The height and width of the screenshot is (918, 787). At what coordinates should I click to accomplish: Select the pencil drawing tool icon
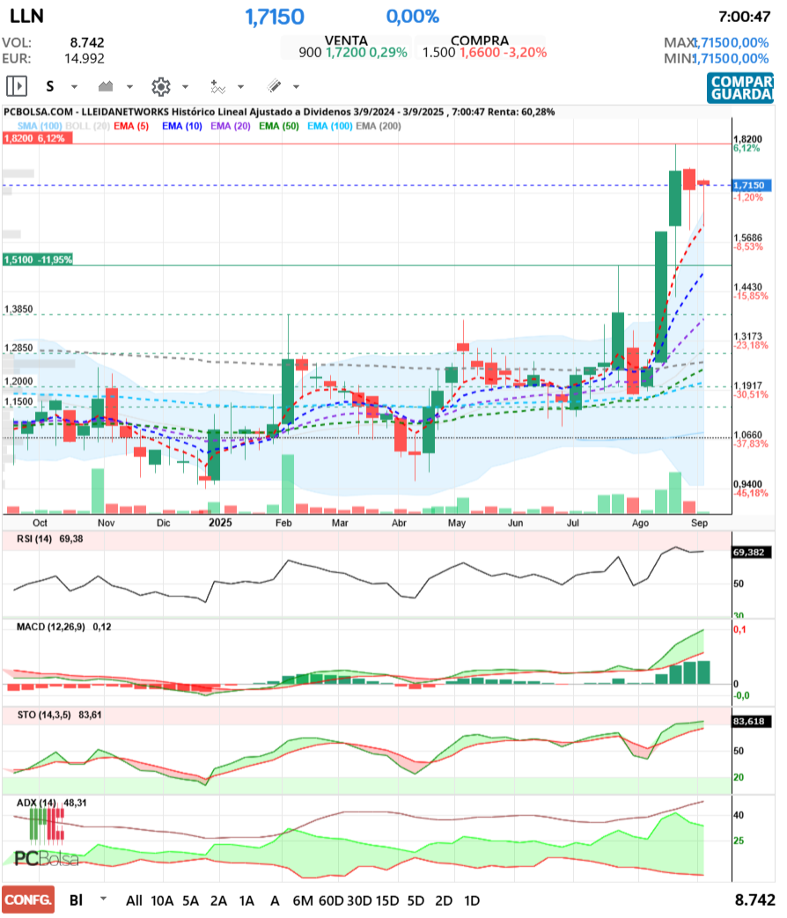(x=274, y=86)
